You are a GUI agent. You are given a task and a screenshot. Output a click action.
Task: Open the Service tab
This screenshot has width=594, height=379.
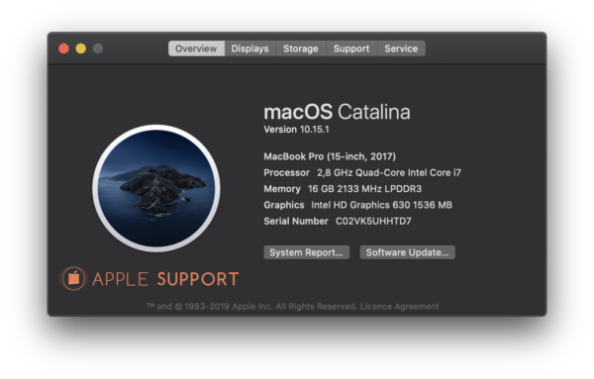[x=401, y=48]
